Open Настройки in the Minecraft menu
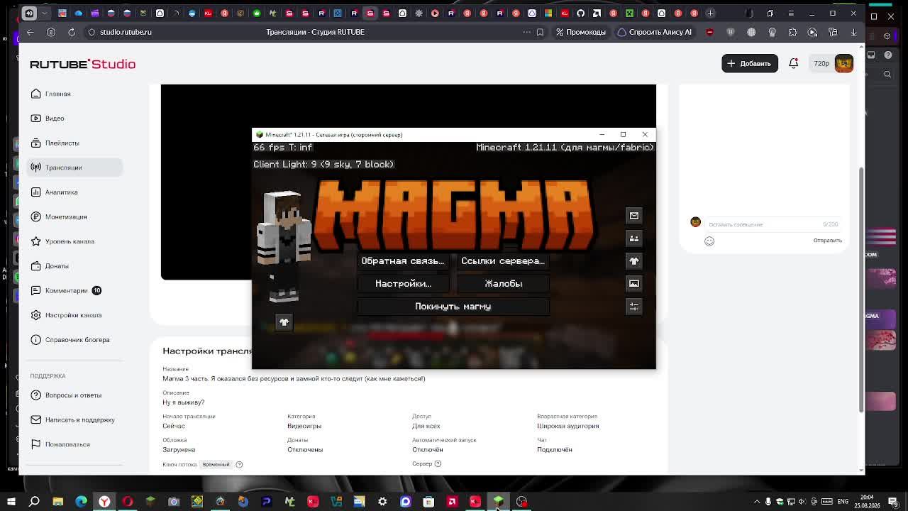 (x=403, y=284)
